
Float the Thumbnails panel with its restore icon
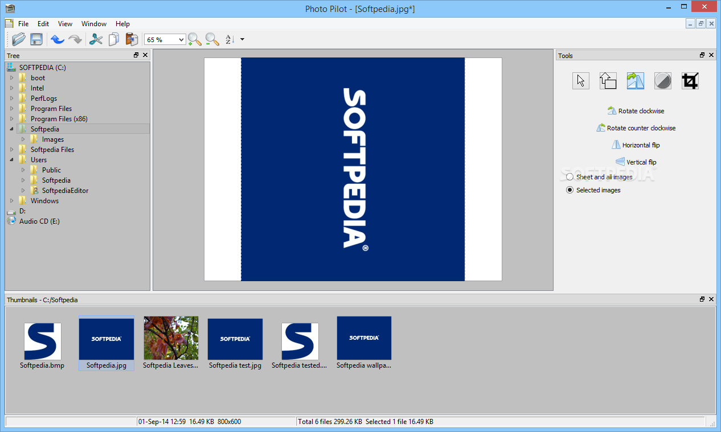tap(702, 299)
